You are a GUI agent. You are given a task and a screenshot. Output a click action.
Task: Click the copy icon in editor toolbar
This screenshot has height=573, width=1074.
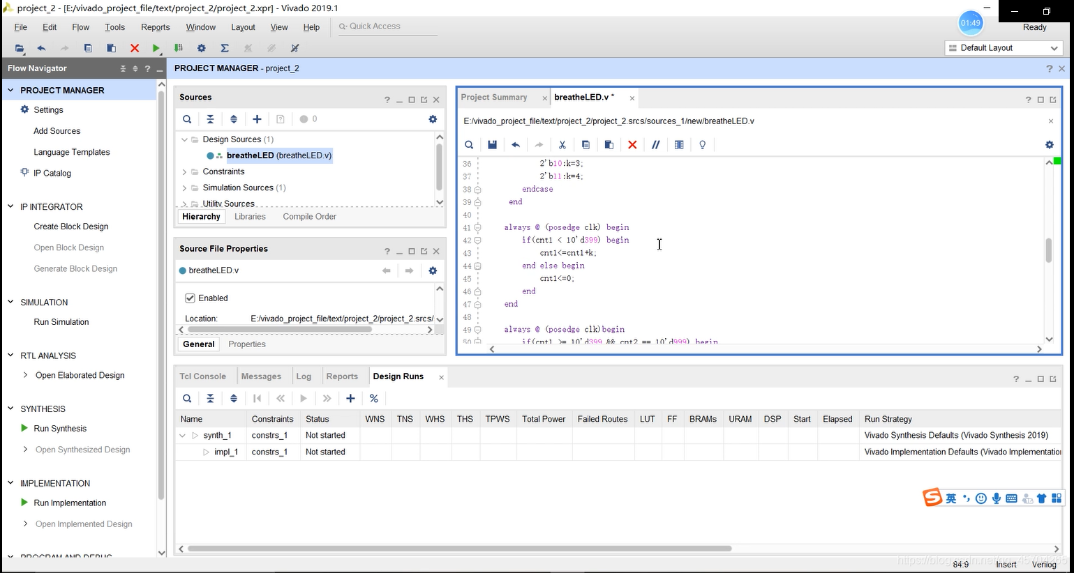pos(586,145)
